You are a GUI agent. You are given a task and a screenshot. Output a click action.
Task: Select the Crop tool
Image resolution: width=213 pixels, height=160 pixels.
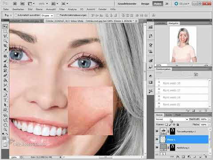point(5,46)
